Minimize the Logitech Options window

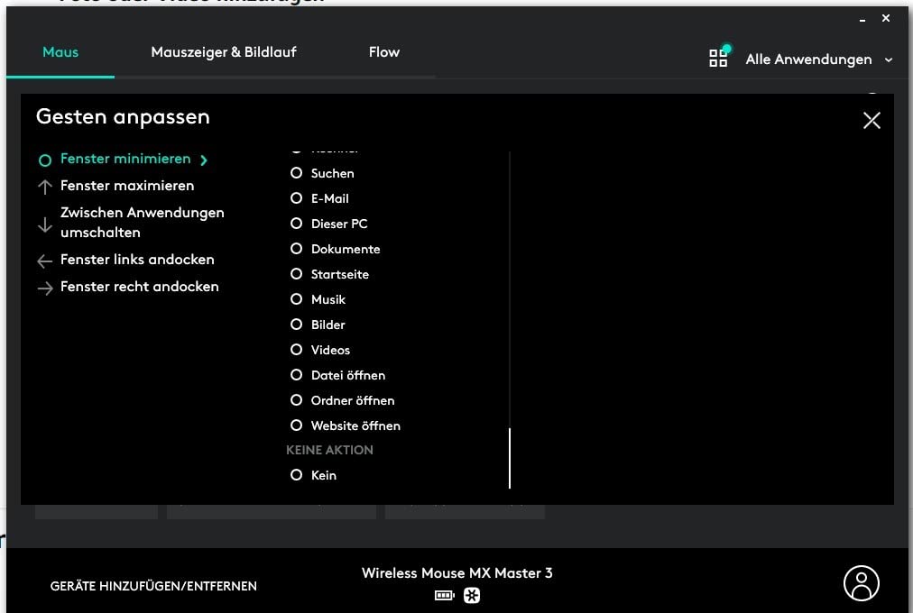(x=862, y=19)
